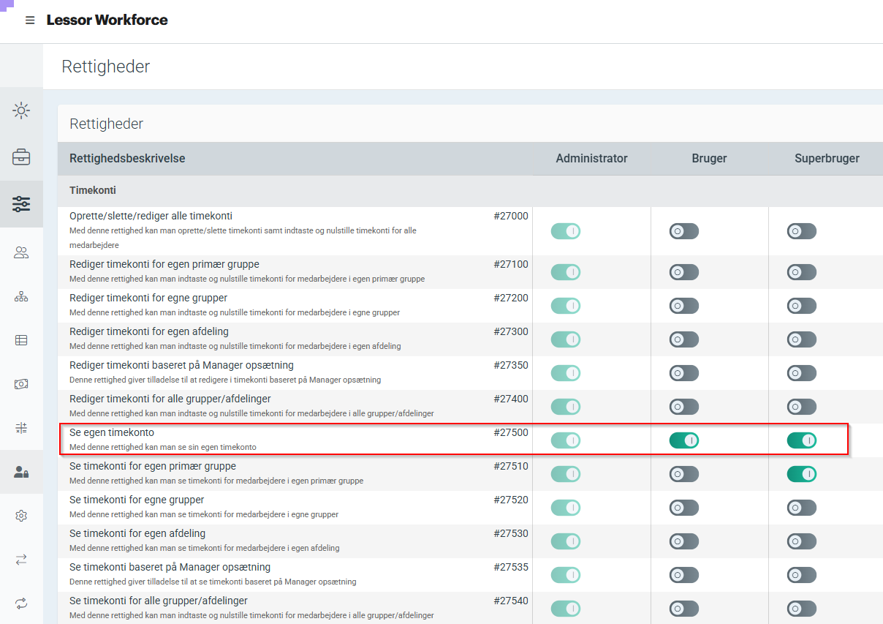The height and width of the screenshot is (624, 883).
Task: Click the money banknote icon
Action: coord(21,384)
